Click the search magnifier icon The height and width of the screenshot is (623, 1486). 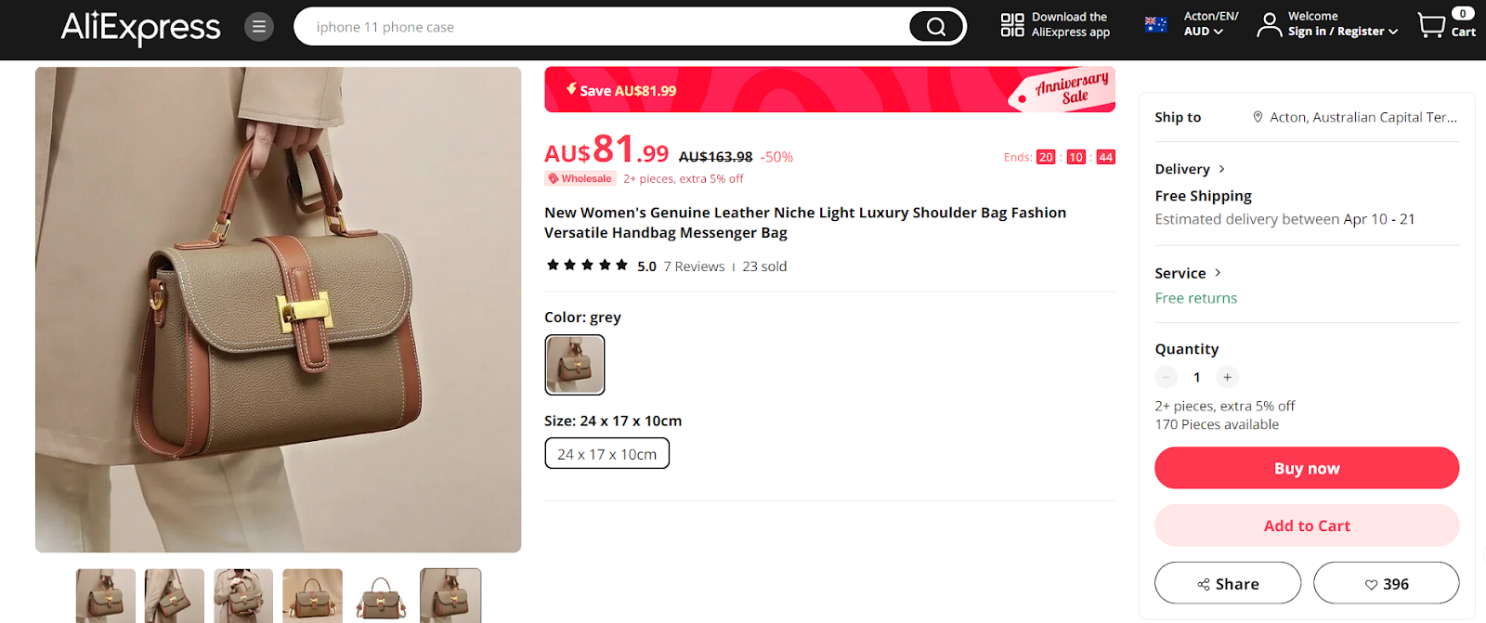[936, 27]
